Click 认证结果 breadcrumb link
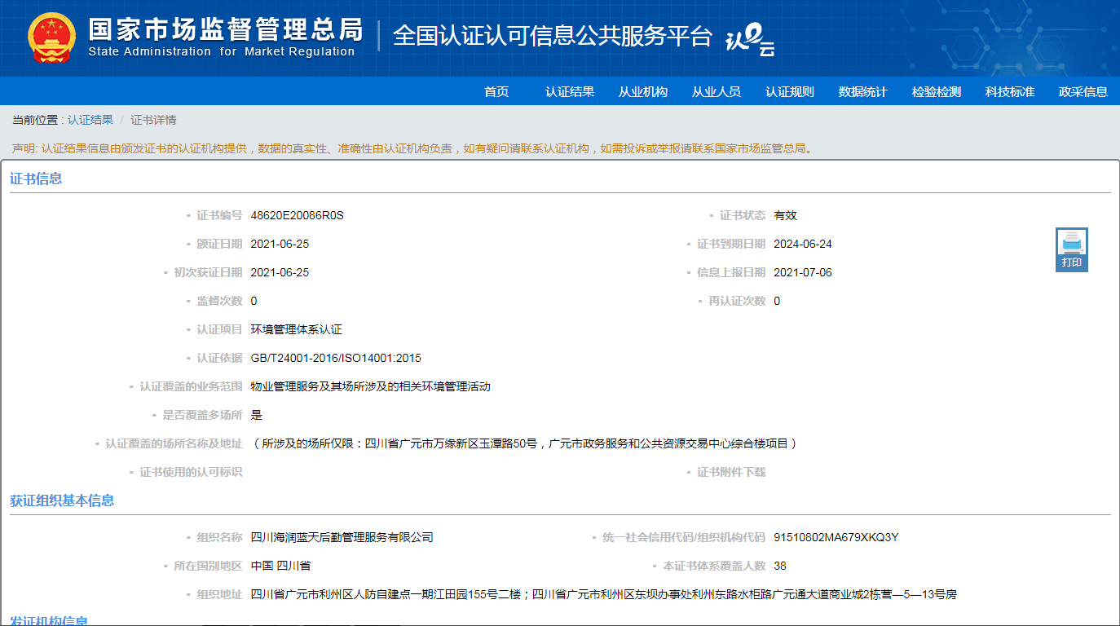 click(90, 120)
